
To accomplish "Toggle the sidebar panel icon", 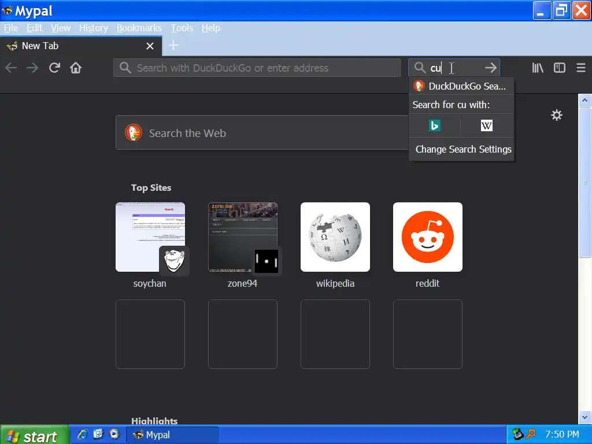I will tap(559, 68).
